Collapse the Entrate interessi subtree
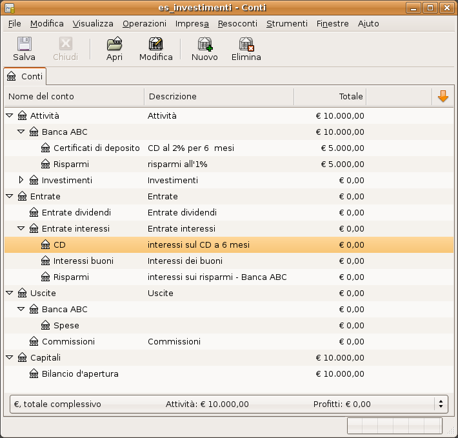This screenshot has width=458, height=438. (x=21, y=229)
